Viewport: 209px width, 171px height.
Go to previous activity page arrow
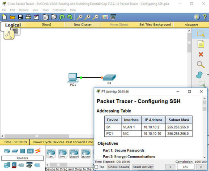(170, 167)
